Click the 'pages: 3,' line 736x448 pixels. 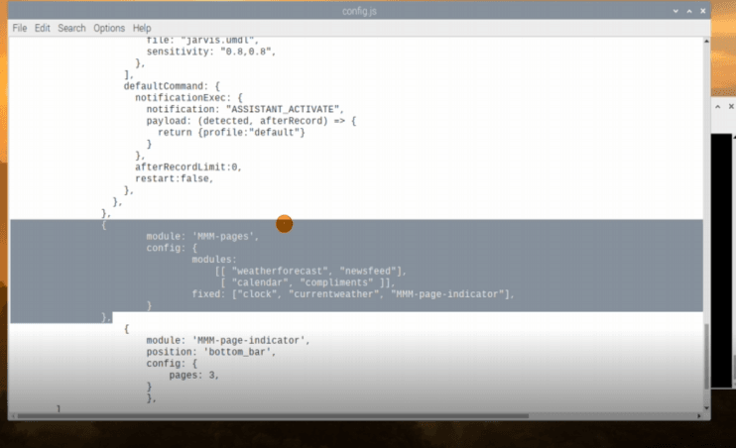tap(193, 376)
